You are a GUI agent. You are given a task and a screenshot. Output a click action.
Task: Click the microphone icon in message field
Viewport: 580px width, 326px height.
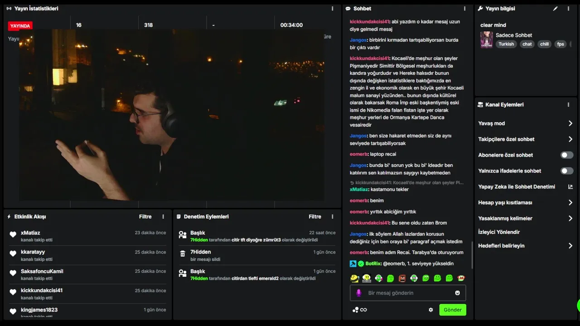(x=359, y=293)
